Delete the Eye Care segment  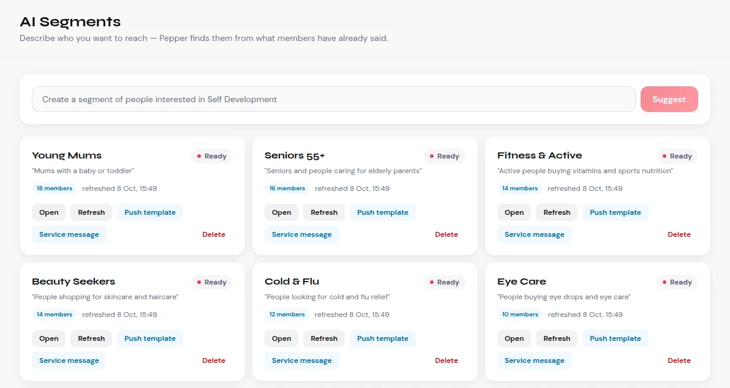(679, 360)
